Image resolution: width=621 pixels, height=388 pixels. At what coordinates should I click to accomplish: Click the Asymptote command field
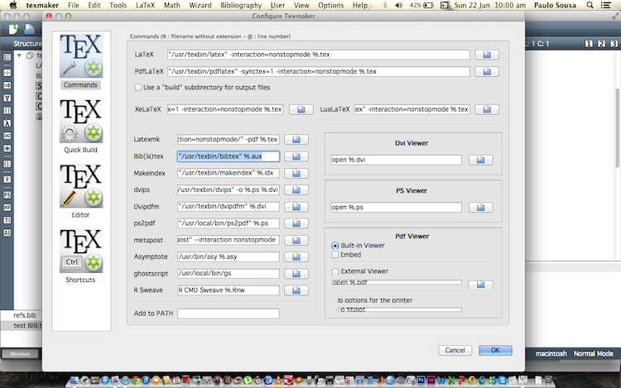[x=229, y=256]
